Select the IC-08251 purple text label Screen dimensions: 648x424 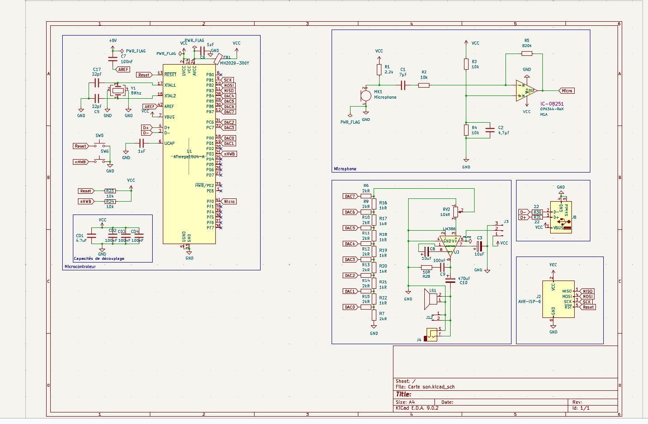coord(552,104)
